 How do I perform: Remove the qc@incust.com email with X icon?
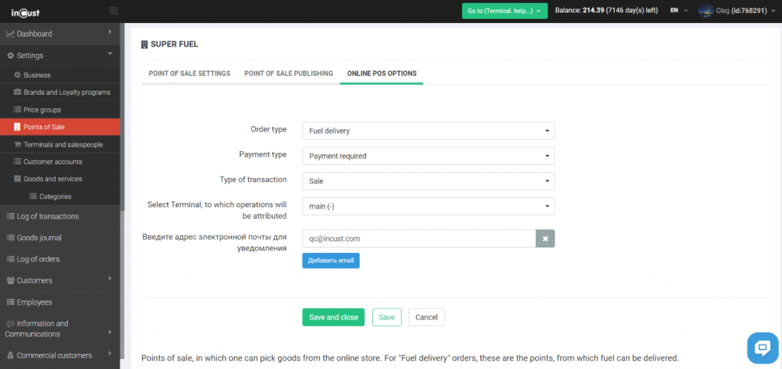point(545,238)
